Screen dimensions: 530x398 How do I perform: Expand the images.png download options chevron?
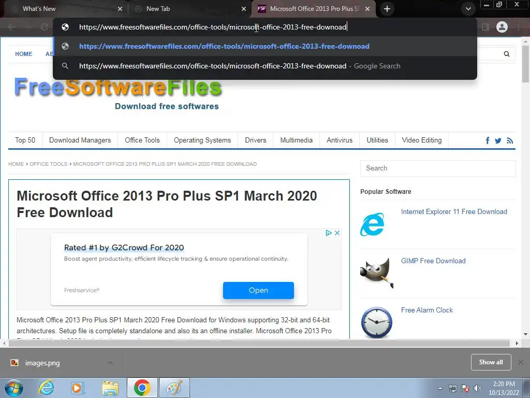[x=110, y=363]
